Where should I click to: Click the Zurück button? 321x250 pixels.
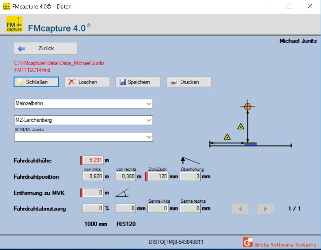tap(46, 48)
